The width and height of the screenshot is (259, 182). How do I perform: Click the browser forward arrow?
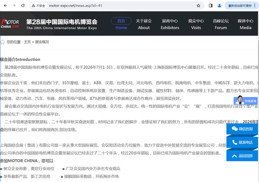(14, 5)
